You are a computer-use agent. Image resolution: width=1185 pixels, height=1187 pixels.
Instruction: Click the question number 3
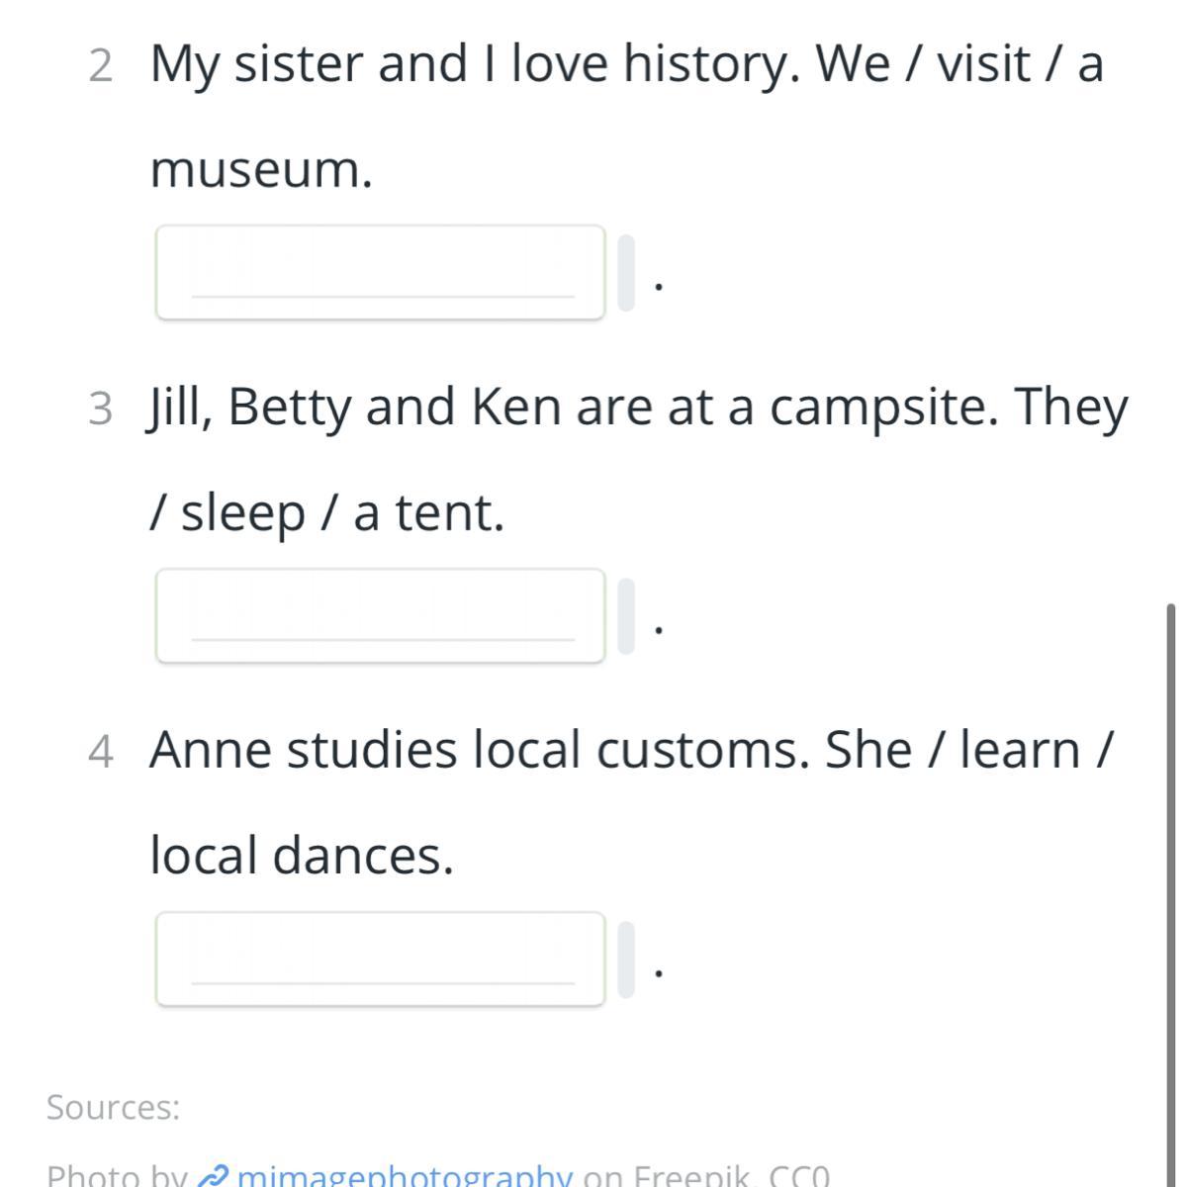(100, 409)
